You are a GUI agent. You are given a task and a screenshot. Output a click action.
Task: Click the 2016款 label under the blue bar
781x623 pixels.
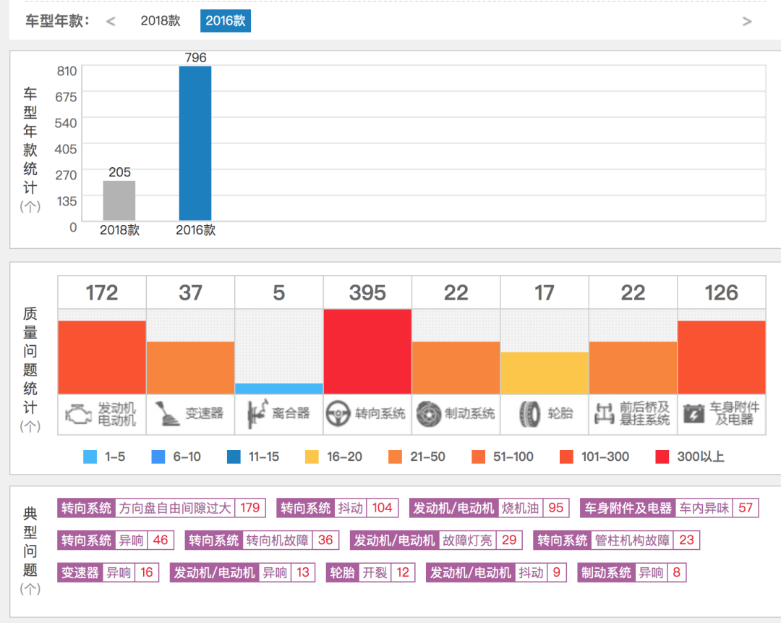[196, 230]
